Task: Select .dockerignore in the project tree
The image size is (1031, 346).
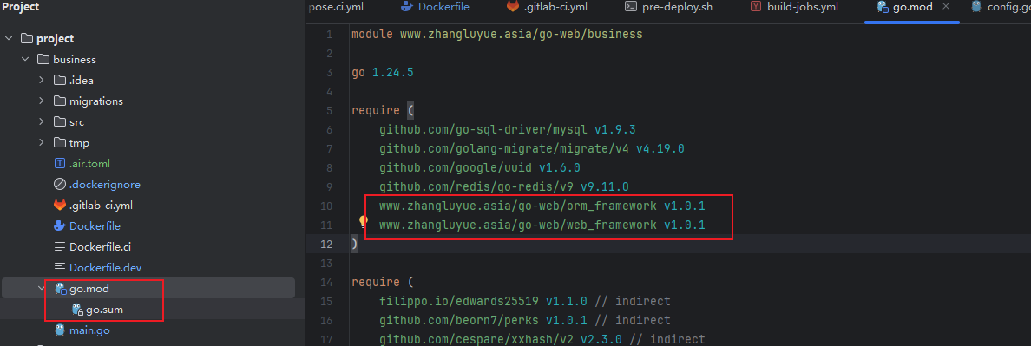Action: [104, 185]
